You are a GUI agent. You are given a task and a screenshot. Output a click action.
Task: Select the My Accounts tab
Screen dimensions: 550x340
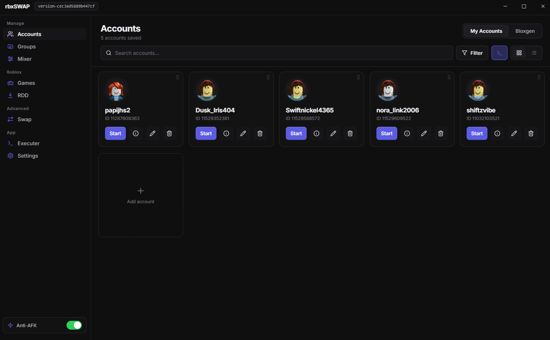[486, 31]
